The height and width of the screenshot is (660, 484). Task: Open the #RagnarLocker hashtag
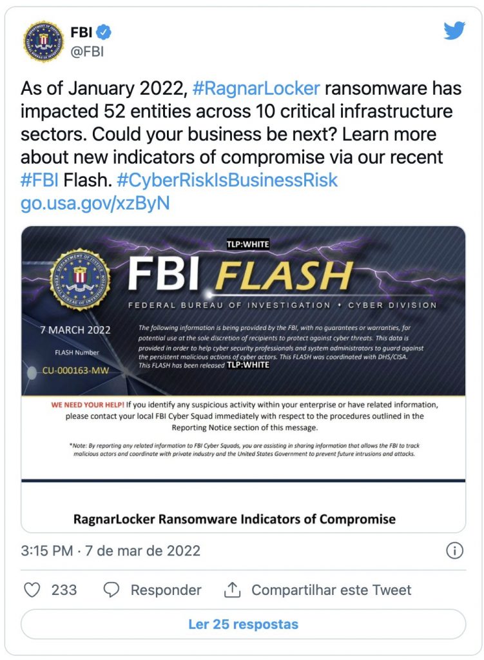point(256,88)
